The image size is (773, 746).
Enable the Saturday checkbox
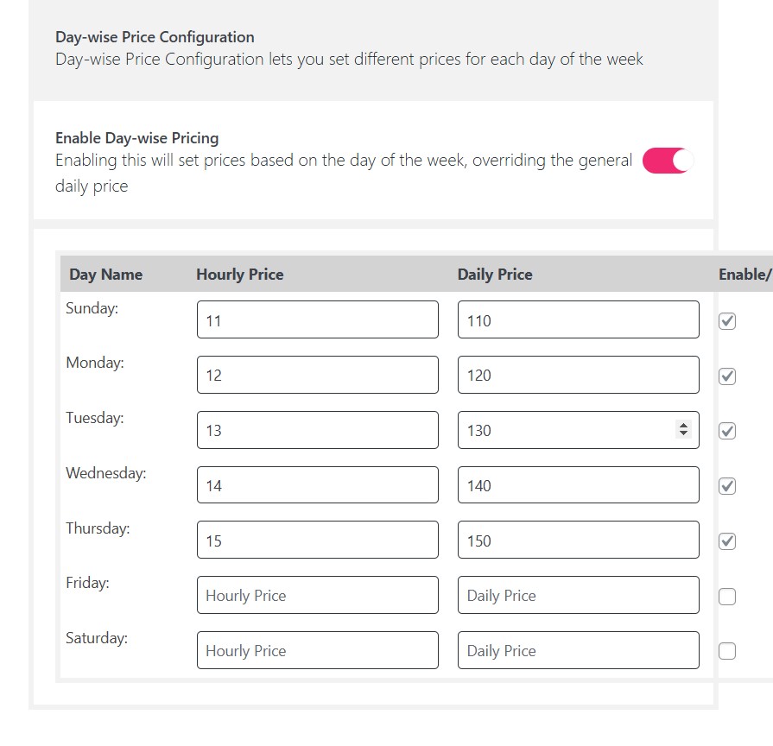(x=727, y=651)
